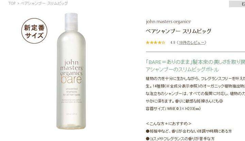The width and height of the screenshot is (245, 141).
Task: Click the white bottle cap in the photo
Action: coord(71,22)
